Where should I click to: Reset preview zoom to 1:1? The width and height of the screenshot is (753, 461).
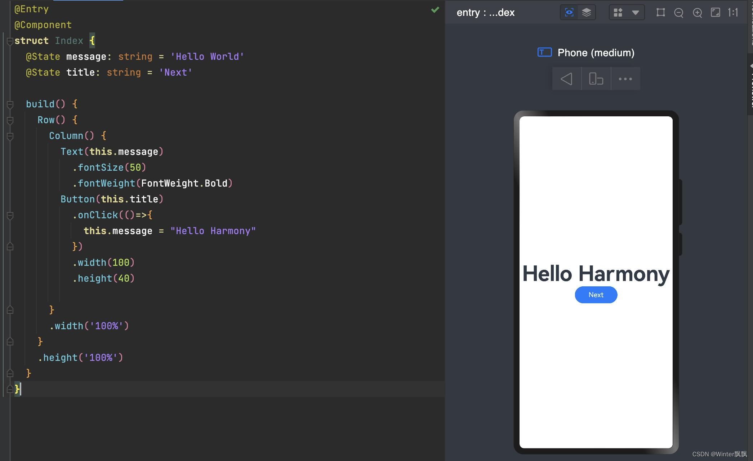733,13
